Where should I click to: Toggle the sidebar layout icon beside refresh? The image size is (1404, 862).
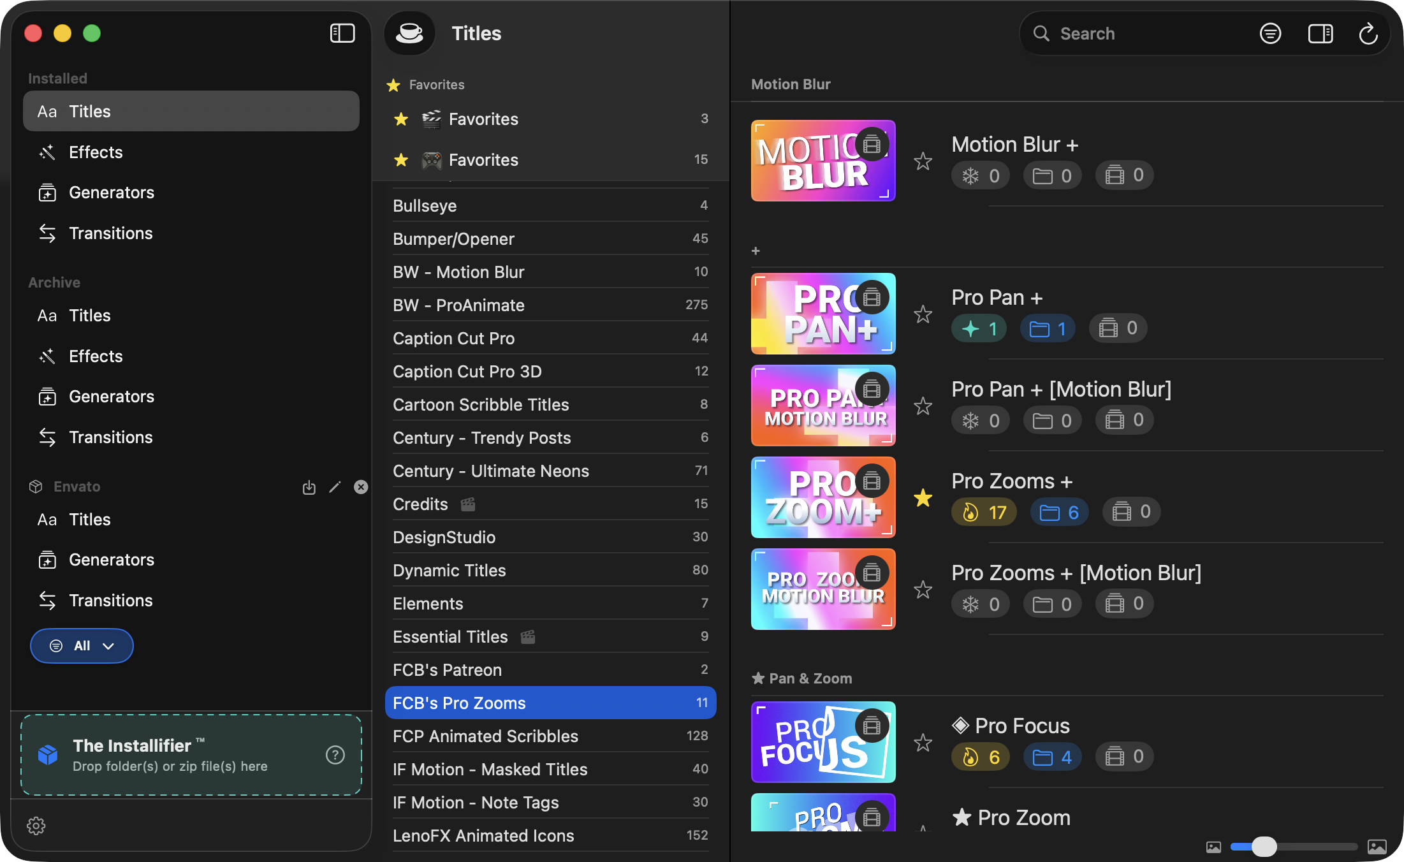pos(1320,33)
